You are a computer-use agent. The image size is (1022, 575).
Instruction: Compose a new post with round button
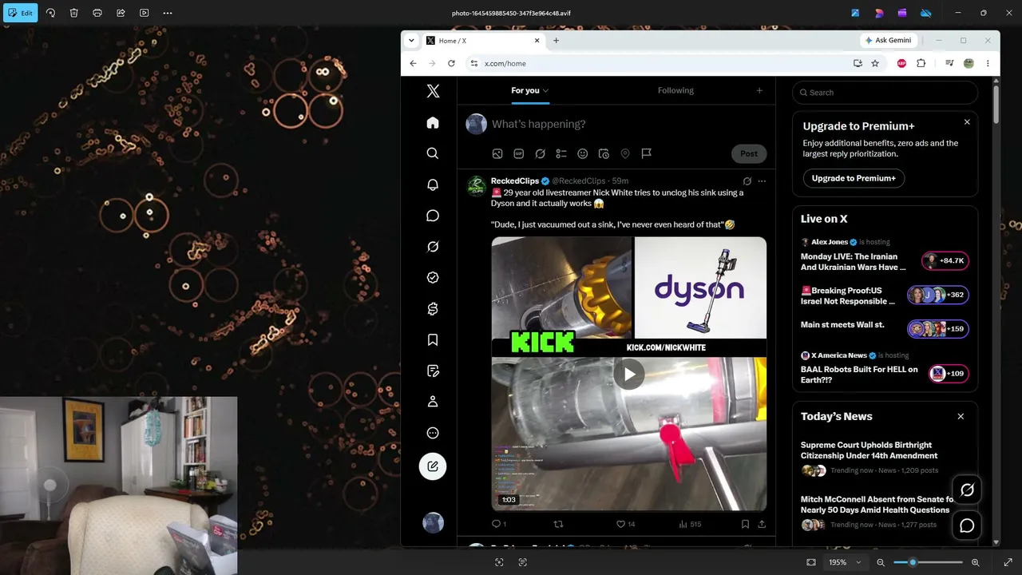(x=433, y=466)
